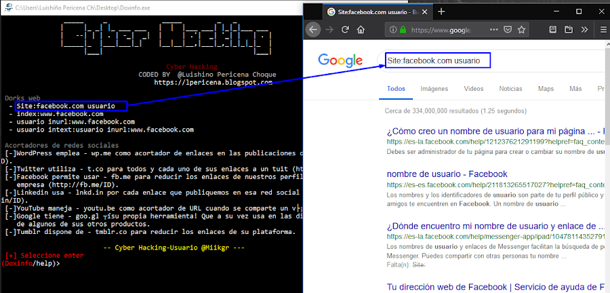The height and width of the screenshot is (293, 610).
Task: Click the Firefox forward arrow button
Action: [x=329, y=30]
